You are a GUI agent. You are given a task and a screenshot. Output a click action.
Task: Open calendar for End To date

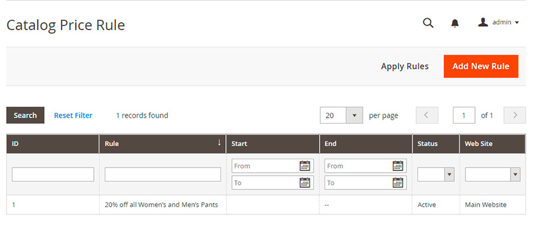tap(398, 183)
